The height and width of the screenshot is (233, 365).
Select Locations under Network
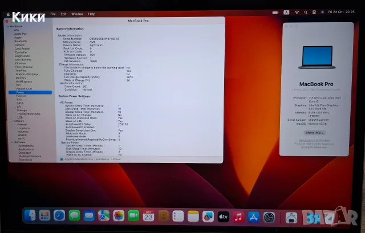click(x=23, y=128)
